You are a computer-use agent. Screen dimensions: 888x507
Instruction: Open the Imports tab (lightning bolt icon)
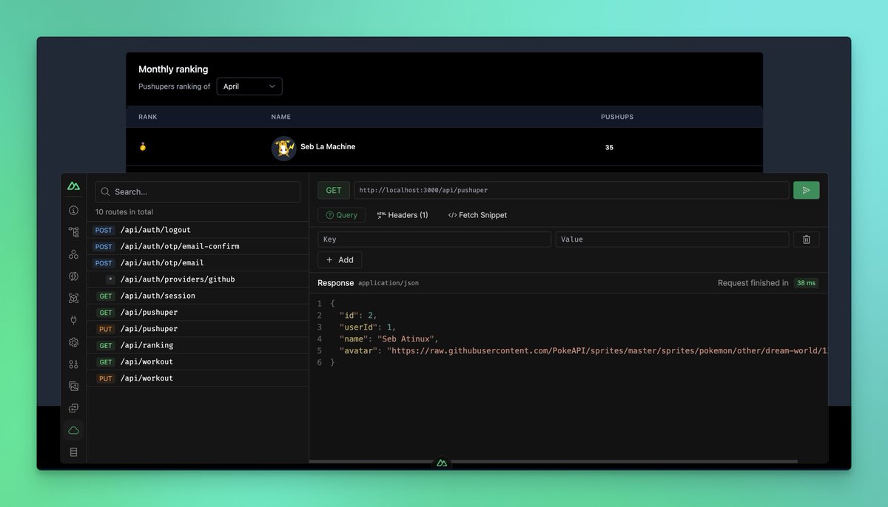coord(73,276)
